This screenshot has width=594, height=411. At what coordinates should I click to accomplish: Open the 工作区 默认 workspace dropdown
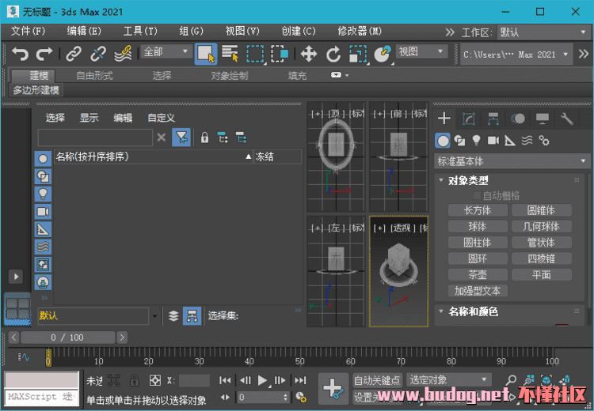point(543,32)
